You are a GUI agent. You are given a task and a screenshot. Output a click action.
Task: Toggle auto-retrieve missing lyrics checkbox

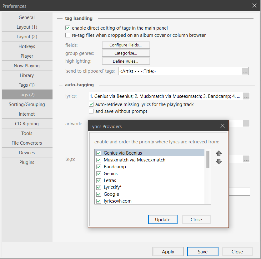click(91, 104)
